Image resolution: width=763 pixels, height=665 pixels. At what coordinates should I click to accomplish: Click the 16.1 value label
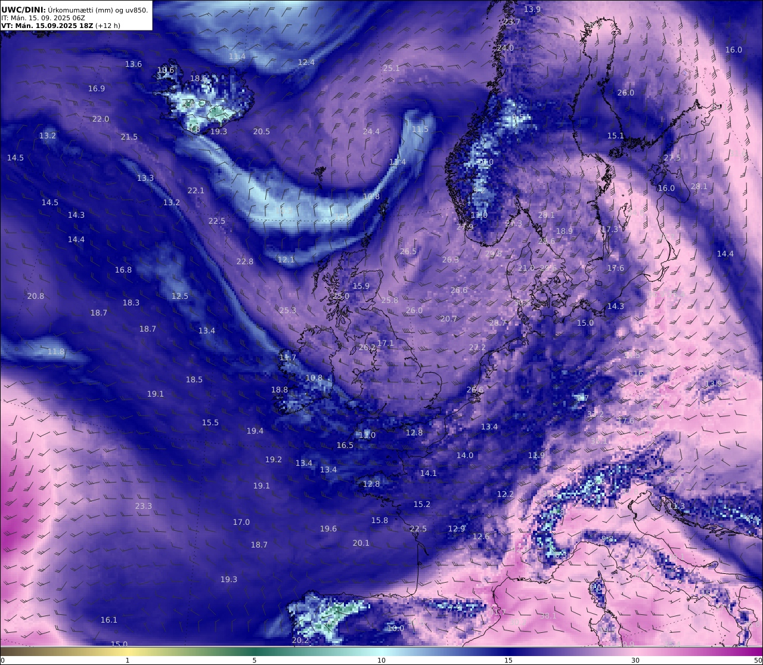109,620
